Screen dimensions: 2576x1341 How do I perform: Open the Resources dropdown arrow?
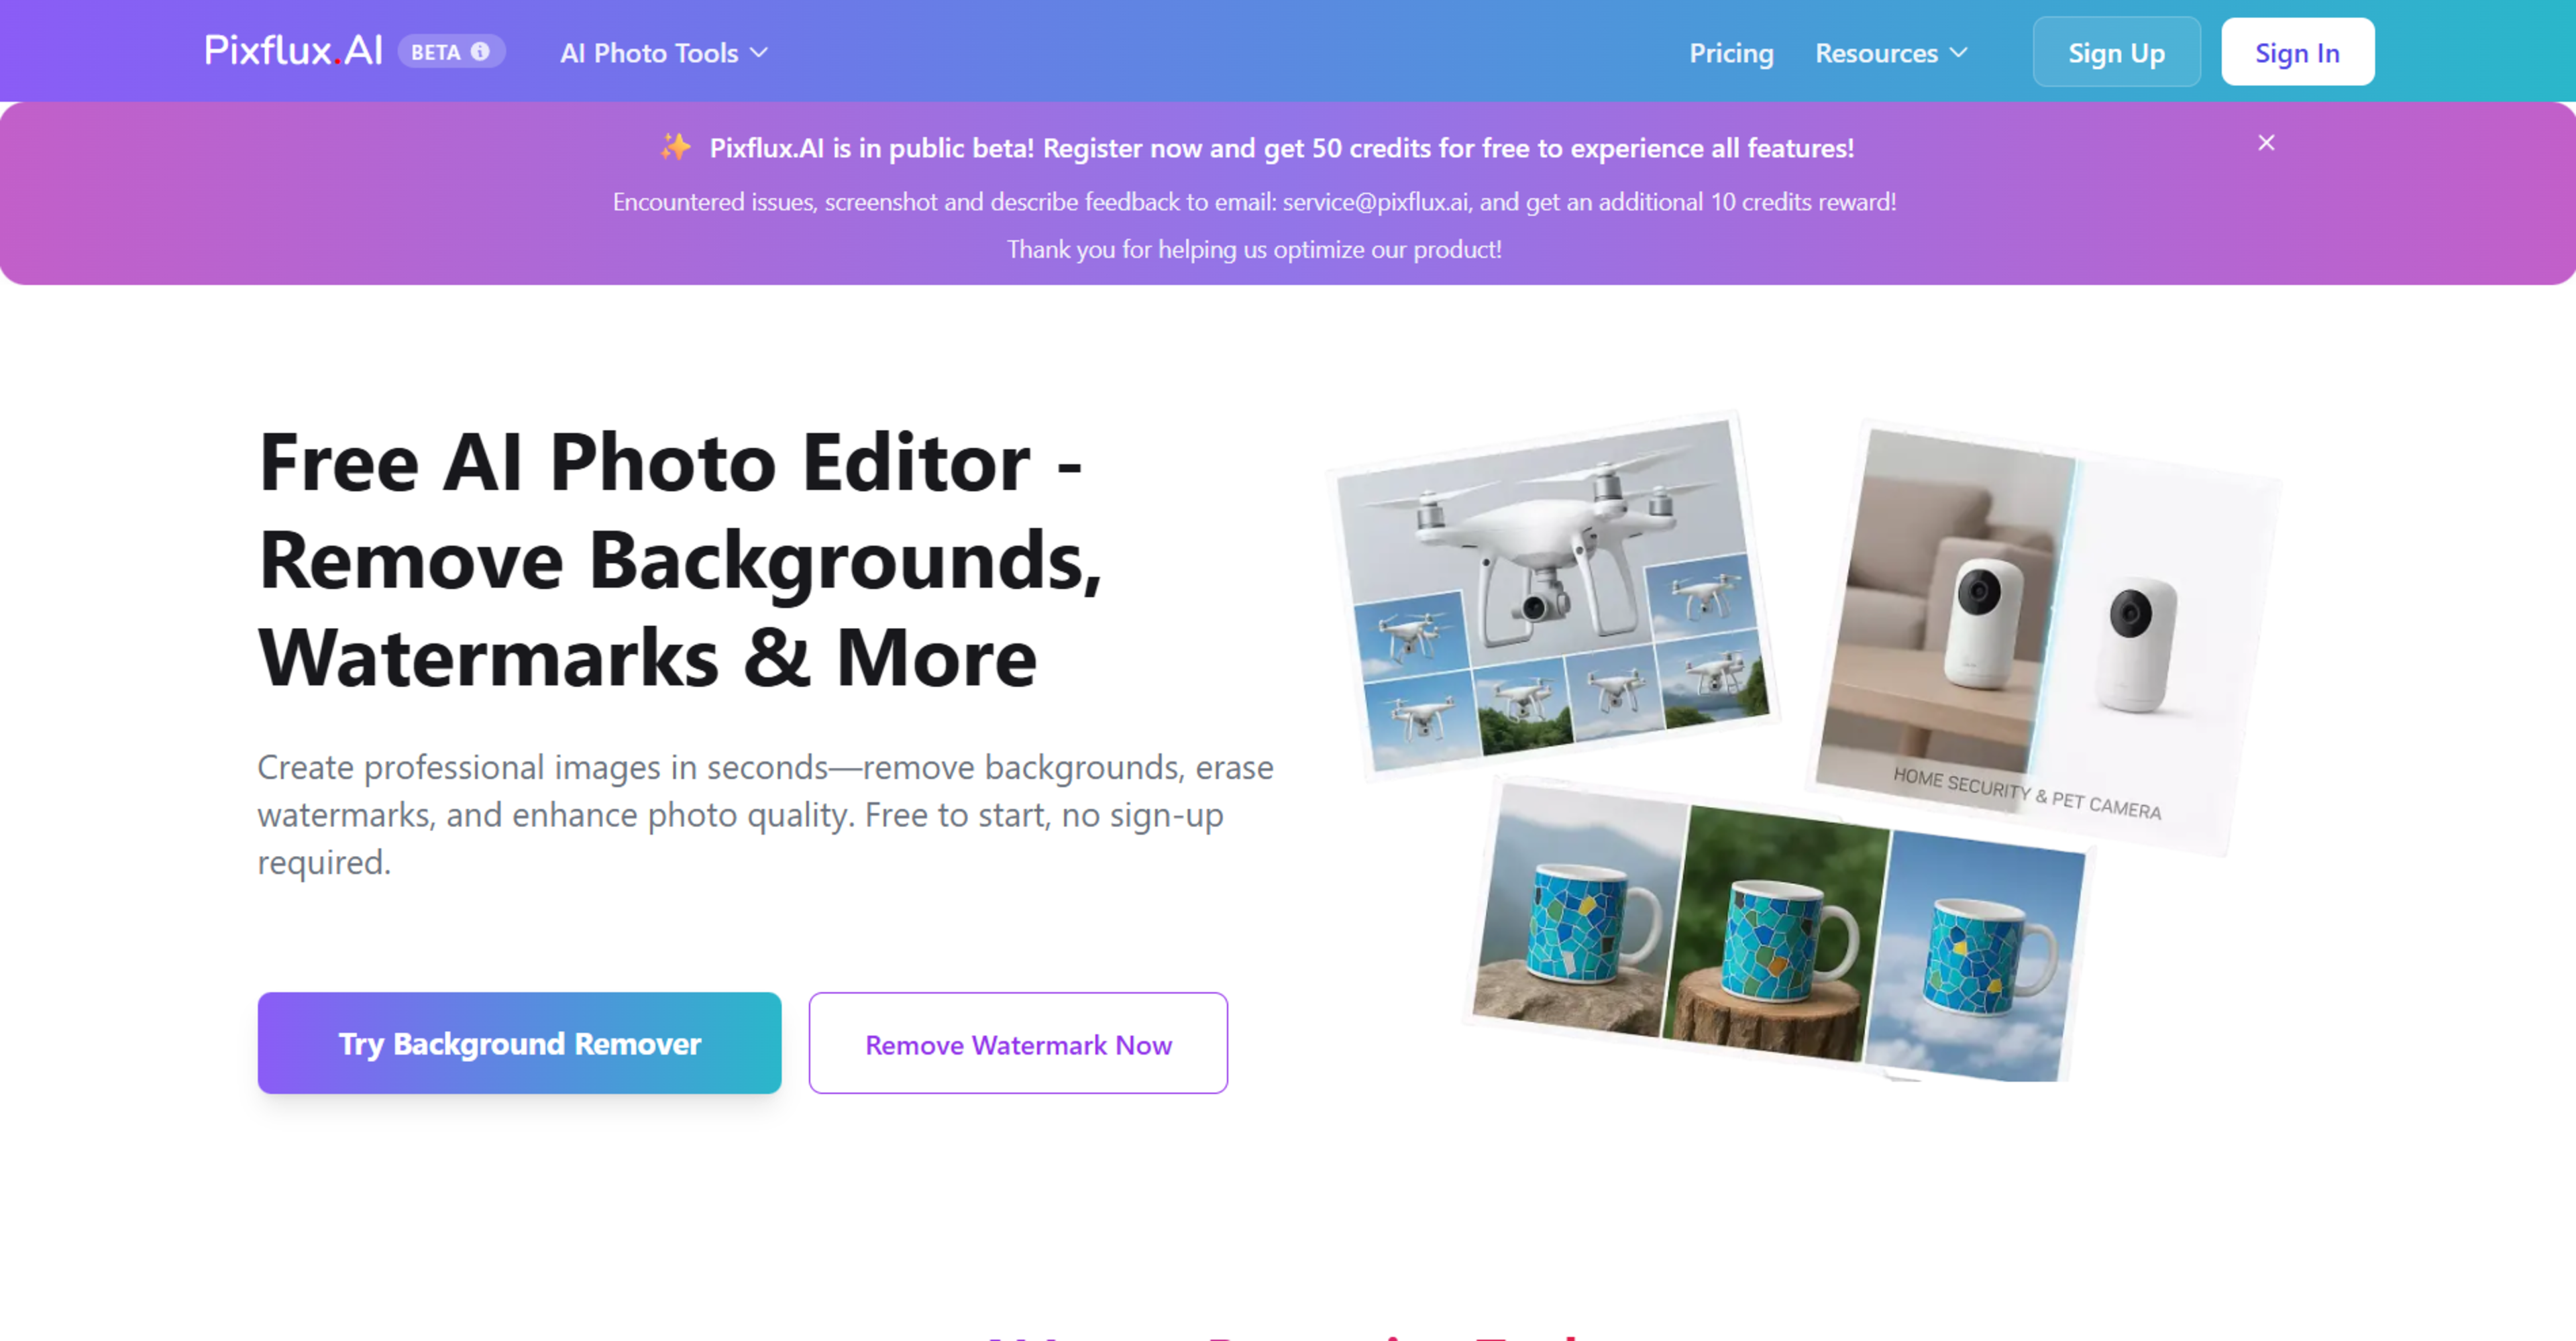coord(1959,53)
